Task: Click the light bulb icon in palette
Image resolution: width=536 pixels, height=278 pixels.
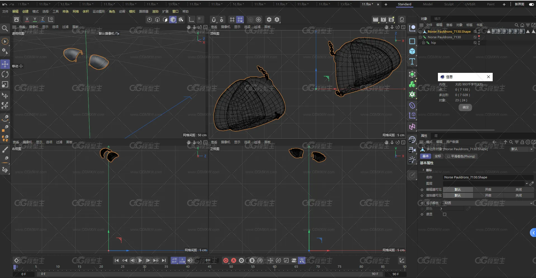Action: tap(412, 160)
